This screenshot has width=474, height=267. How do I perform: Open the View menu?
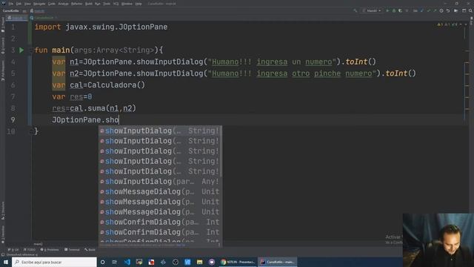click(x=27, y=4)
